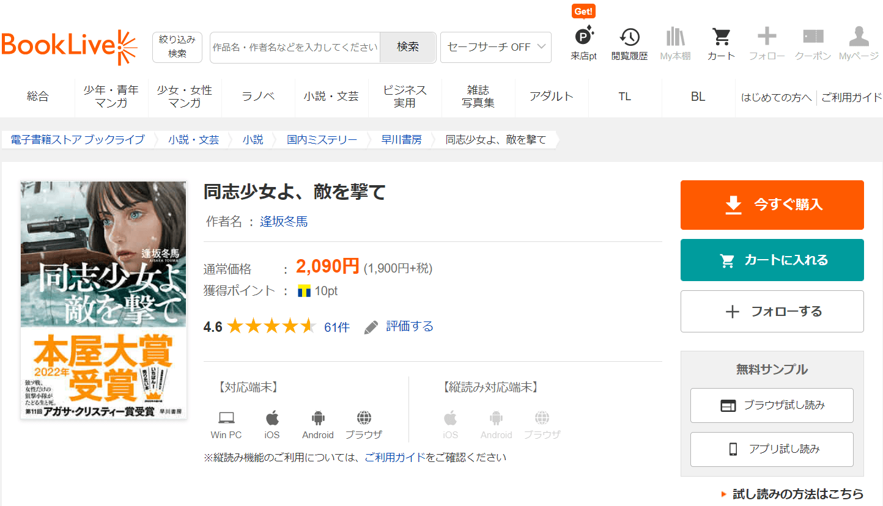The height and width of the screenshot is (506, 883).
Task: Open author link 逢坂冬馬
Action: point(284,222)
